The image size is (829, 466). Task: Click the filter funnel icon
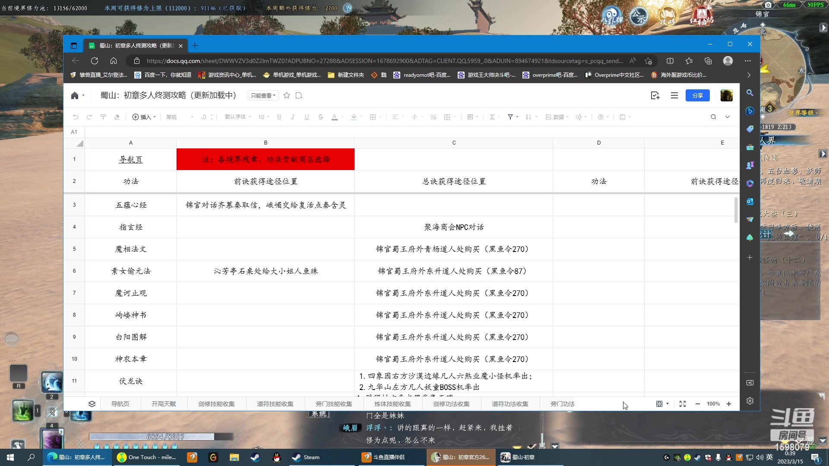511,117
